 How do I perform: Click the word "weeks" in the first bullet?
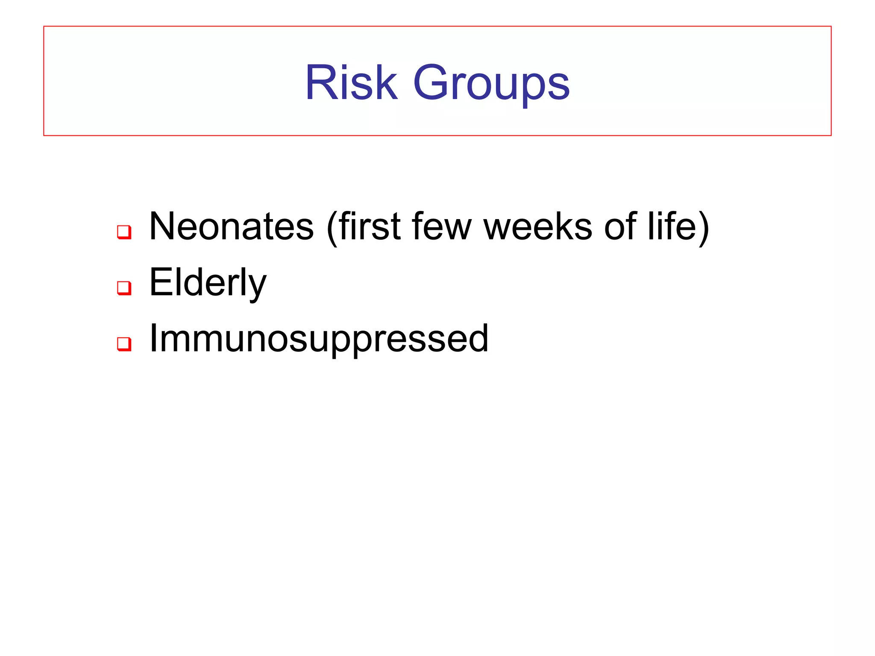[x=537, y=227]
